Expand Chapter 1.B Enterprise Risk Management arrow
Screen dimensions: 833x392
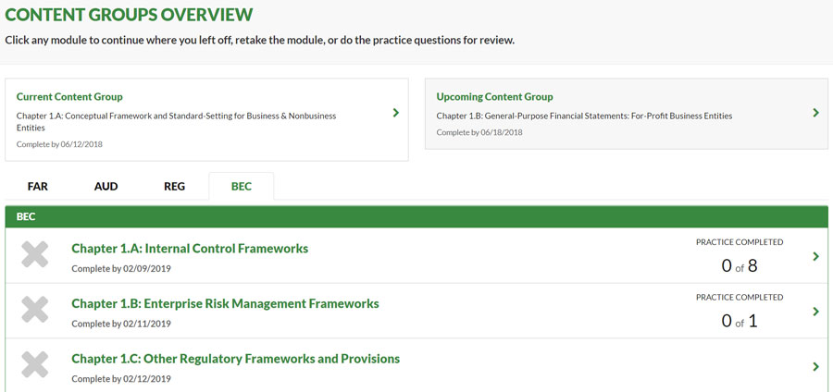816,312
